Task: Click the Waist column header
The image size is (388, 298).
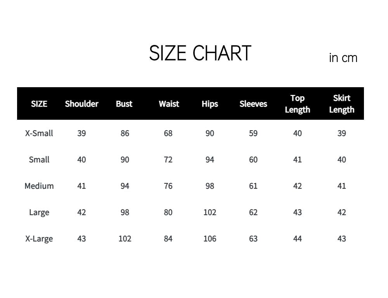Action: 169,104
